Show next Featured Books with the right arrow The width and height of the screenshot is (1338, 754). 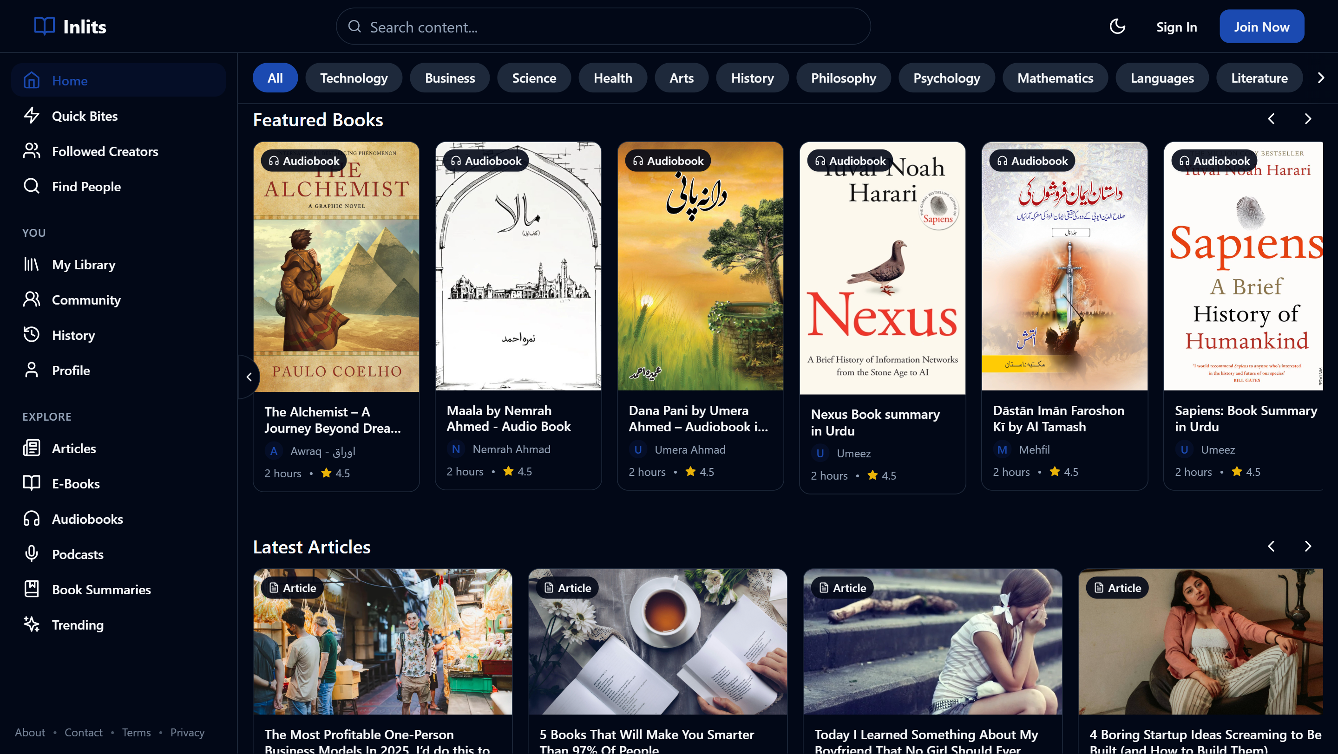click(1308, 119)
